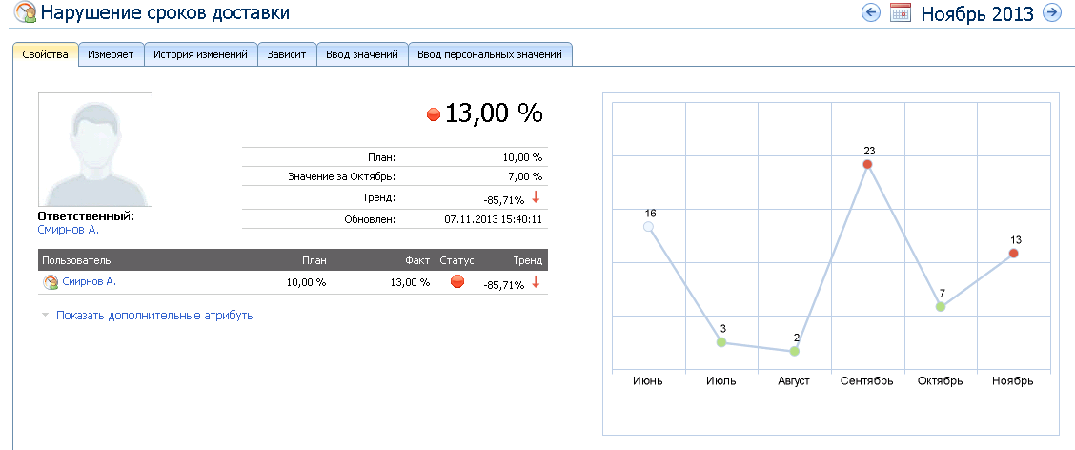Expand Показать дополнительные атрибуты section
The image size is (1075, 450).
154,315
